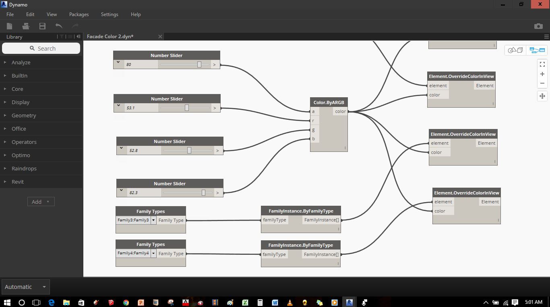This screenshot has width=550, height=307.
Task: Zoom out on the graph canvas
Action: coord(542,83)
